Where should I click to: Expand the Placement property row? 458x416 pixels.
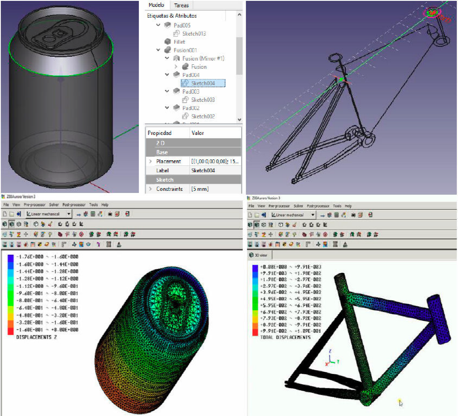click(x=151, y=161)
